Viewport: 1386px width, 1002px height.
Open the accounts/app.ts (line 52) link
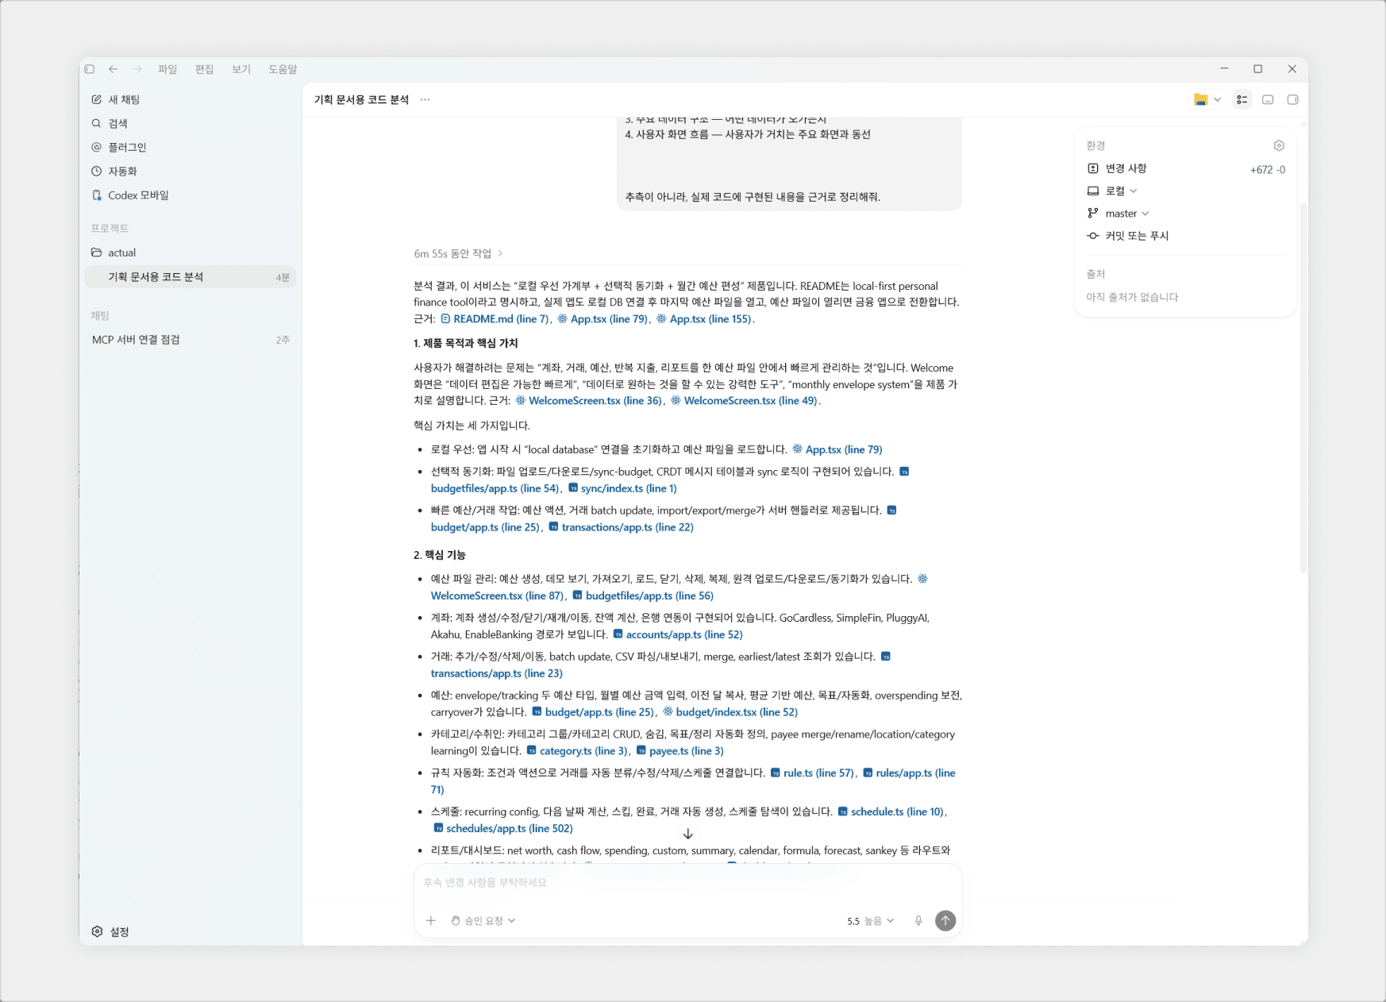pyautogui.click(x=678, y=634)
